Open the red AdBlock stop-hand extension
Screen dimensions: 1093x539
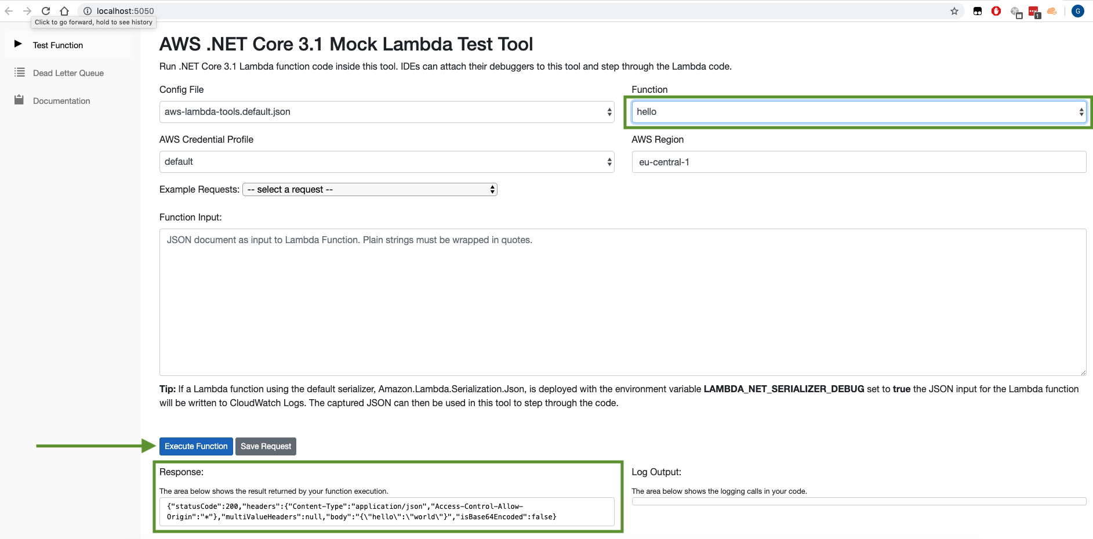click(x=996, y=11)
